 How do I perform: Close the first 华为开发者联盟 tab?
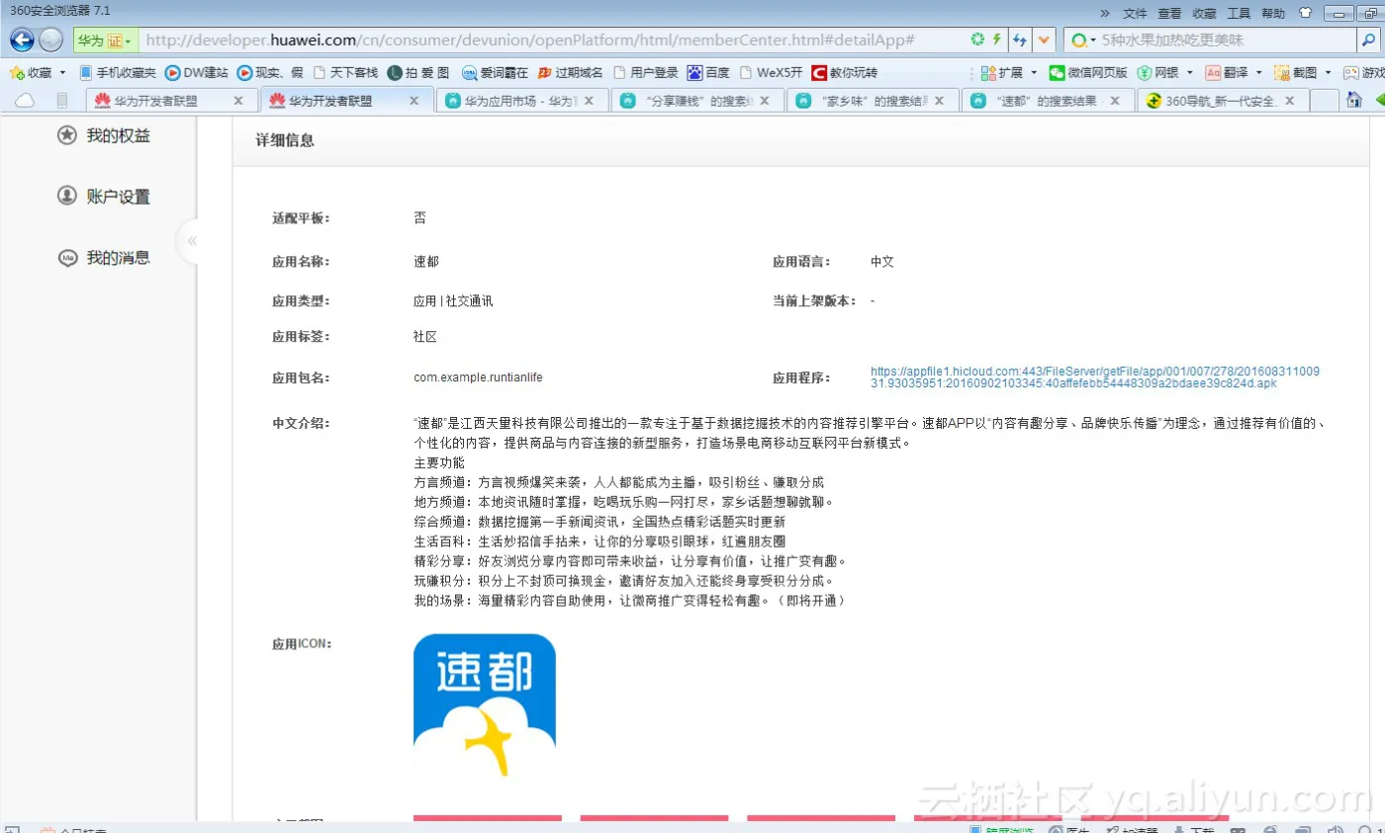point(237,100)
